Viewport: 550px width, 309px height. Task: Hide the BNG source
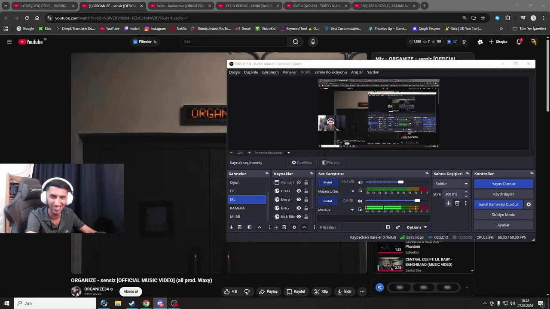click(299, 208)
